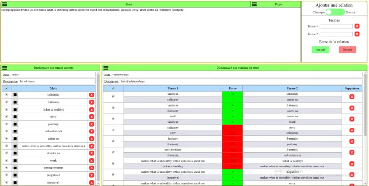Click the Description: list of relationships field
Viewport: 369px width, 186px height.
click(x=233, y=81)
